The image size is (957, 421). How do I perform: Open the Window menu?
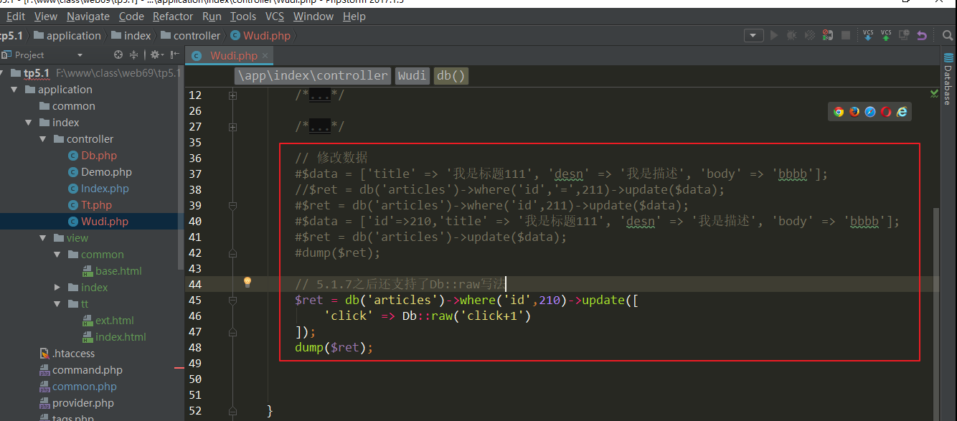[x=313, y=16]
